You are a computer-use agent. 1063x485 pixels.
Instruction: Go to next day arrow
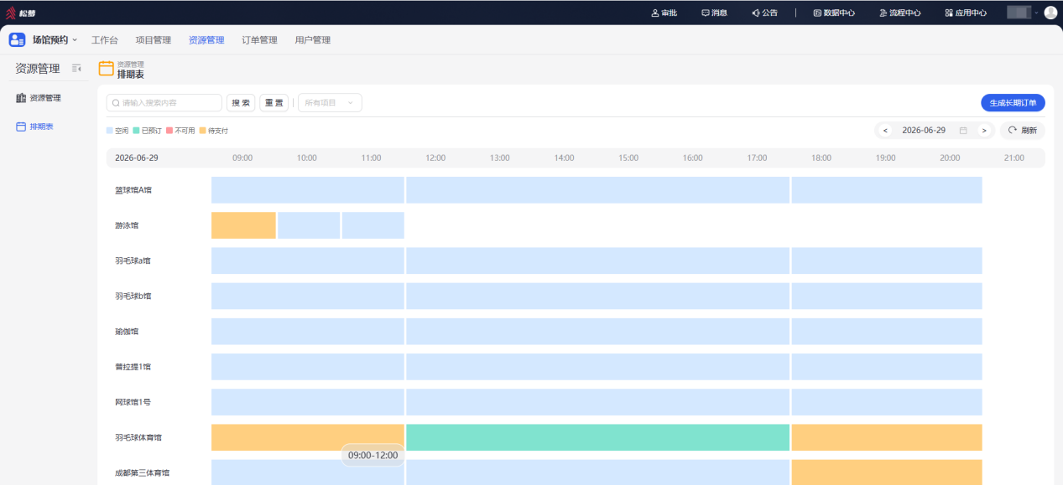point(984,131)
